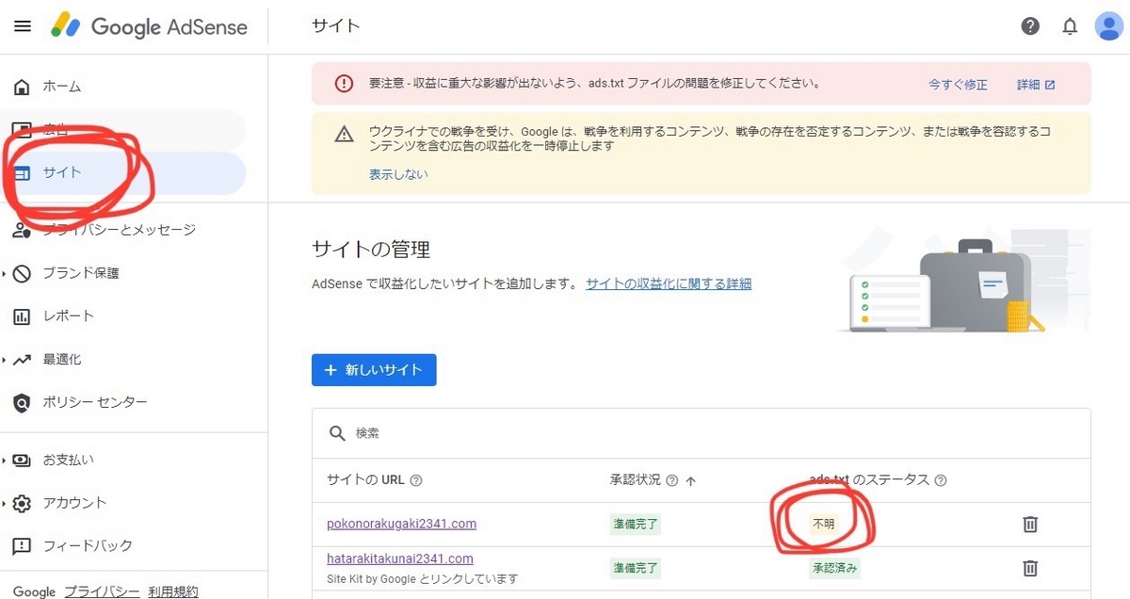Expand the アカウント arrow

pos(4,503)
